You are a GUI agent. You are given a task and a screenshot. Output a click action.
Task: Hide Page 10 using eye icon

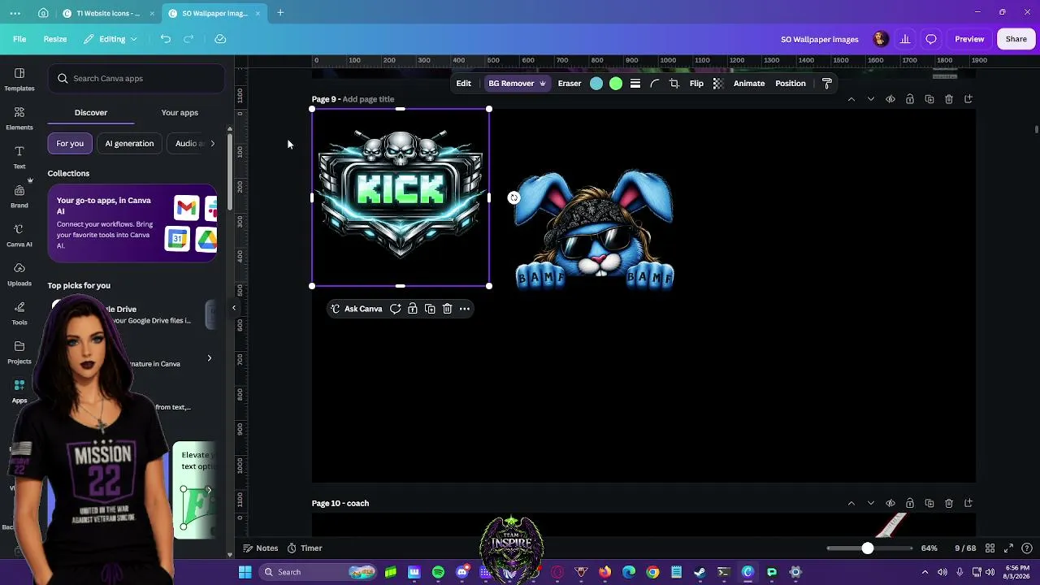point(890,503)
